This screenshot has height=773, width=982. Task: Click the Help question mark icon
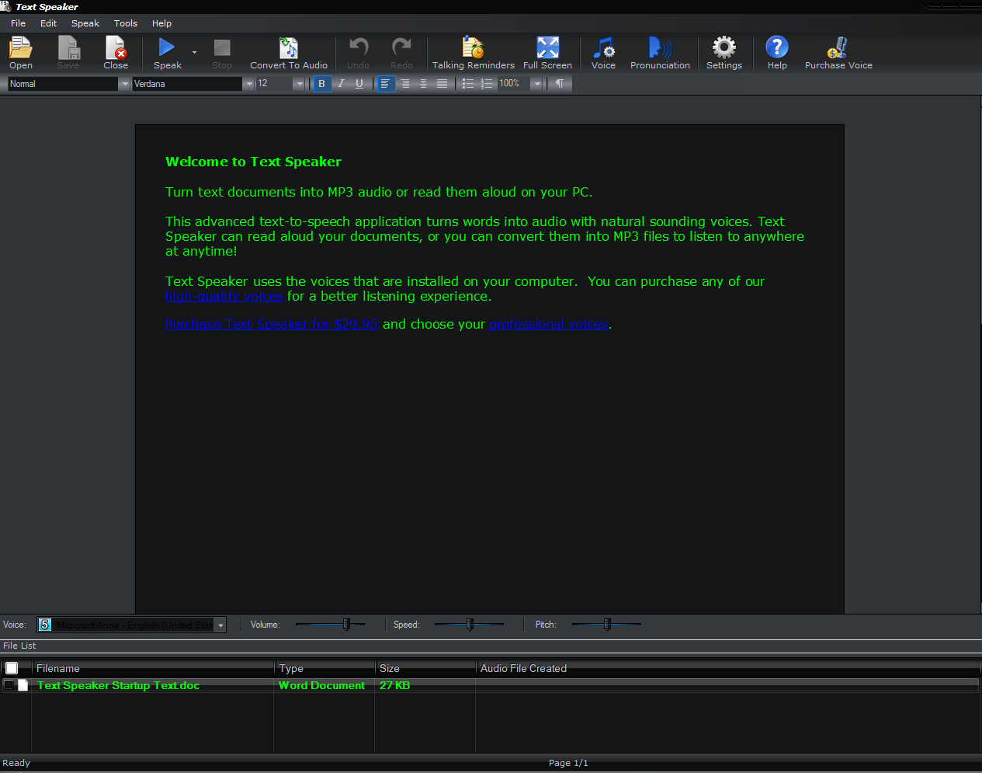tap(777, 53)
